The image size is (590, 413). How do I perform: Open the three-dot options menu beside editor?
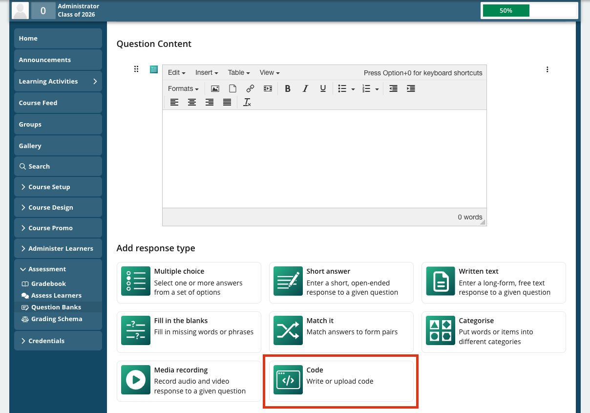click(x=548, y=69)
